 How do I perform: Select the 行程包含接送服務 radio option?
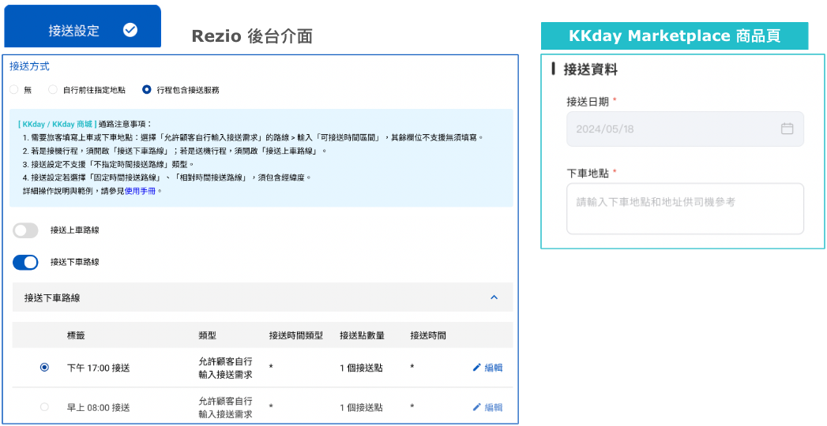pos(147,89)
